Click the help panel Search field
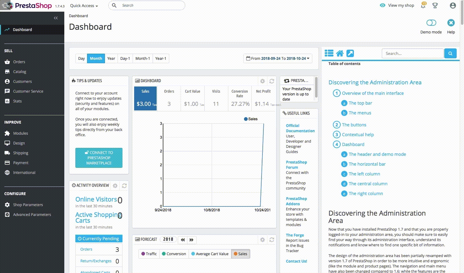 click(x=413, y=53)
